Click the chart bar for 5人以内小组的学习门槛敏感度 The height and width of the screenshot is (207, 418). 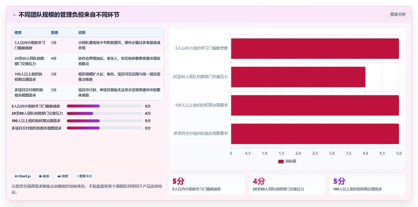[315, 48]
